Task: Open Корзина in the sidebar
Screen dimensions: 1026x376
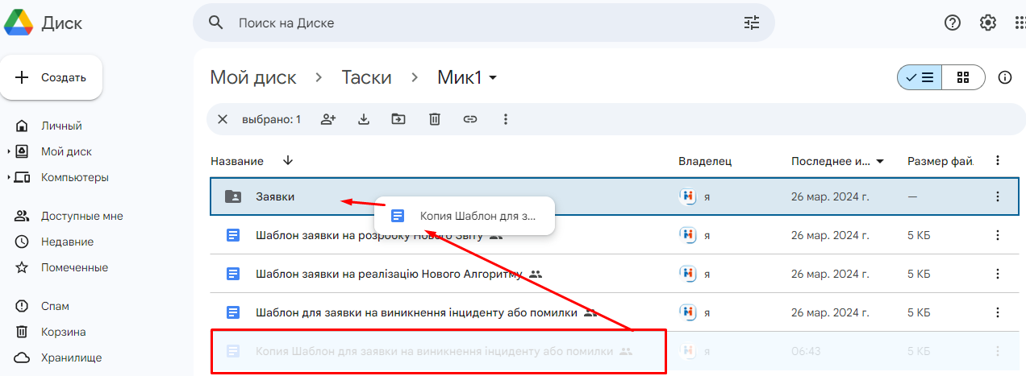Action: coord(63,332)
